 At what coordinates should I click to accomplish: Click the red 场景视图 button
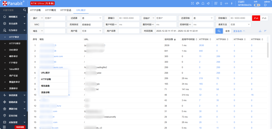pos(20,127)
